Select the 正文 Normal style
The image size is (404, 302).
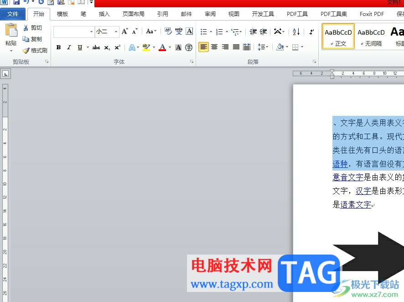point(338,36)
